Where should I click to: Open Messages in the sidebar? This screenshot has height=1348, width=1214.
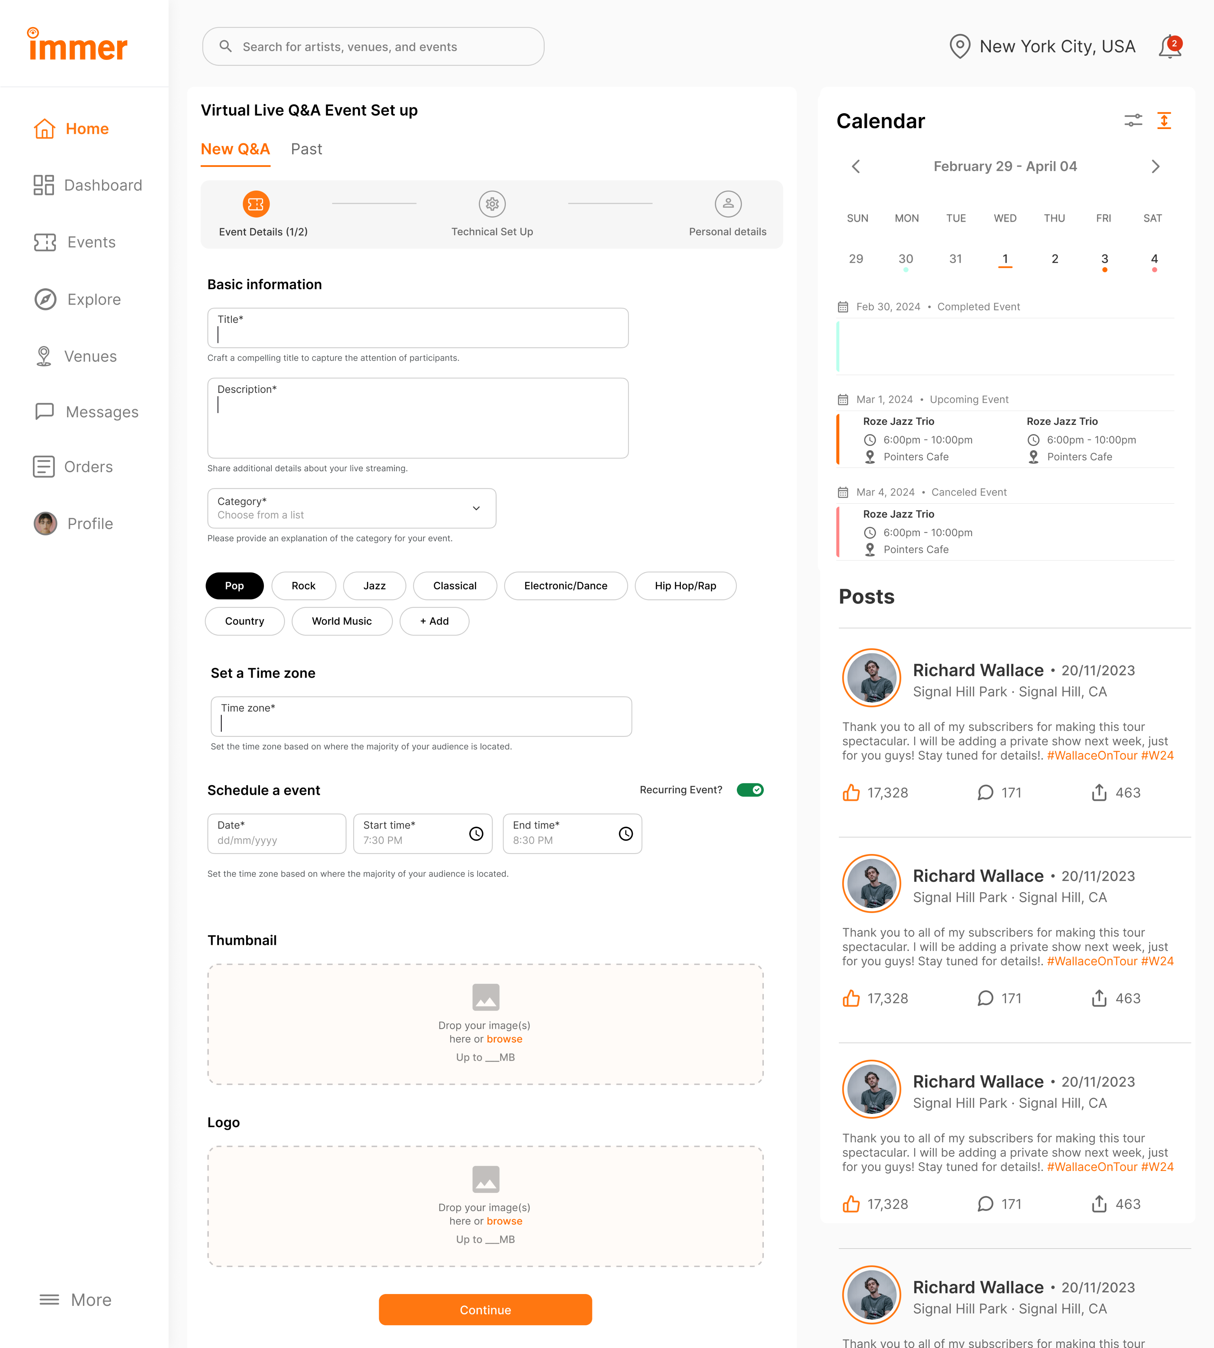coord(101,412)
